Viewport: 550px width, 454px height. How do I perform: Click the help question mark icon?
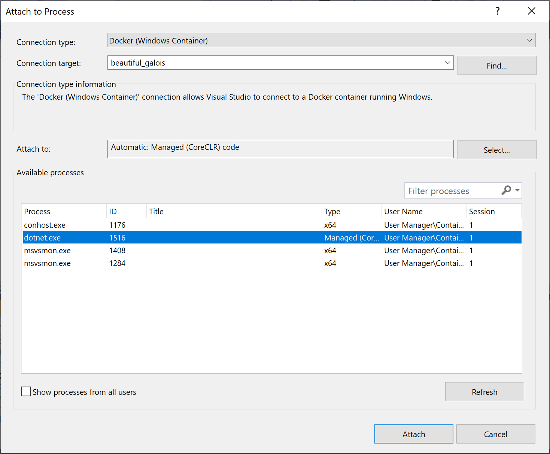pyautogui.click(x=497, y=11)
